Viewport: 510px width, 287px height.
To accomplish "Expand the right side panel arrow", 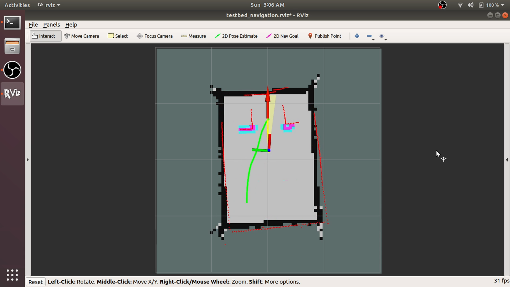I will click(x=507, y=160).
